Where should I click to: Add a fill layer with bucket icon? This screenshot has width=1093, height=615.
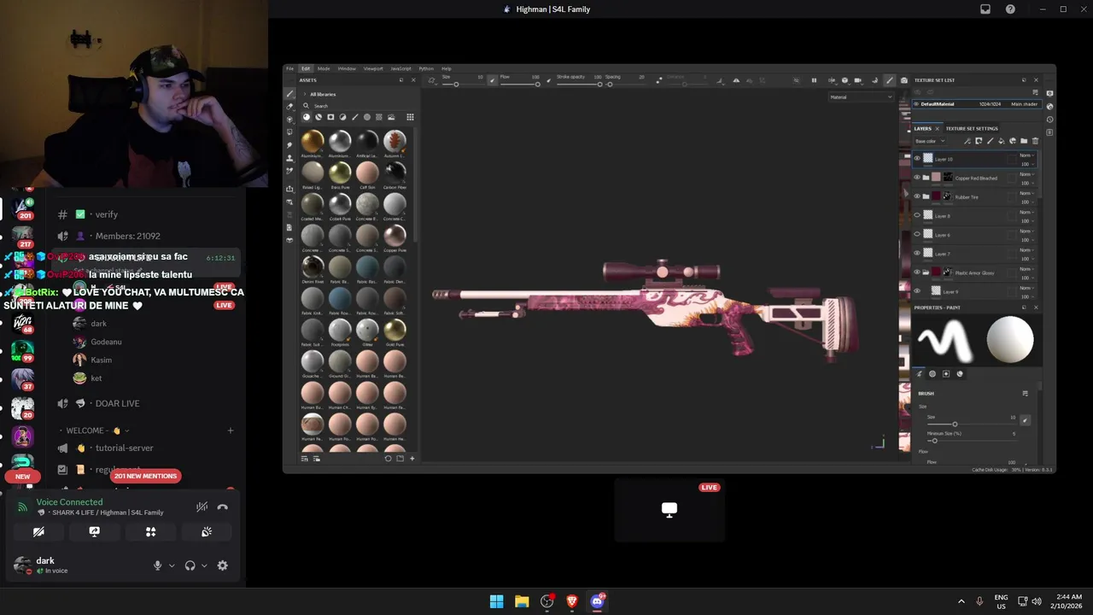point(1002,141)
